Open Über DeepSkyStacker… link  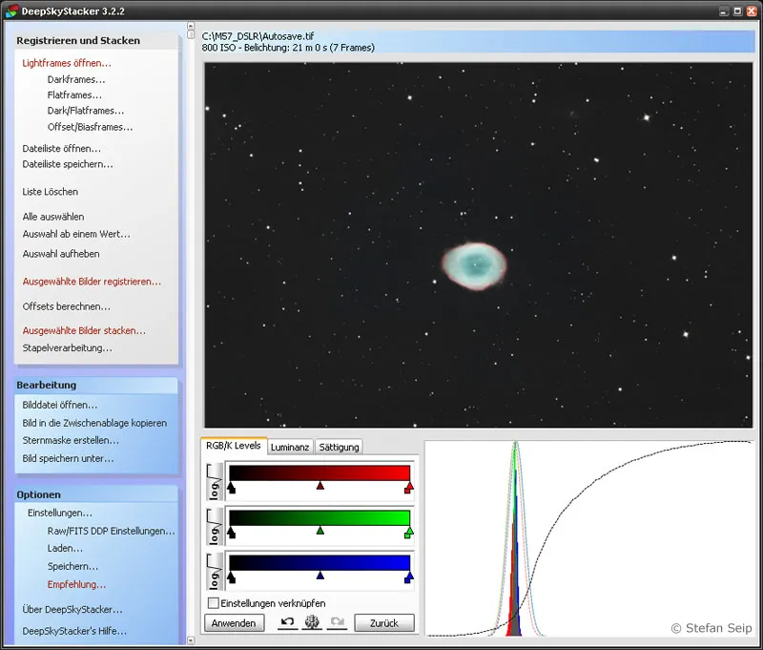(72, 610)
